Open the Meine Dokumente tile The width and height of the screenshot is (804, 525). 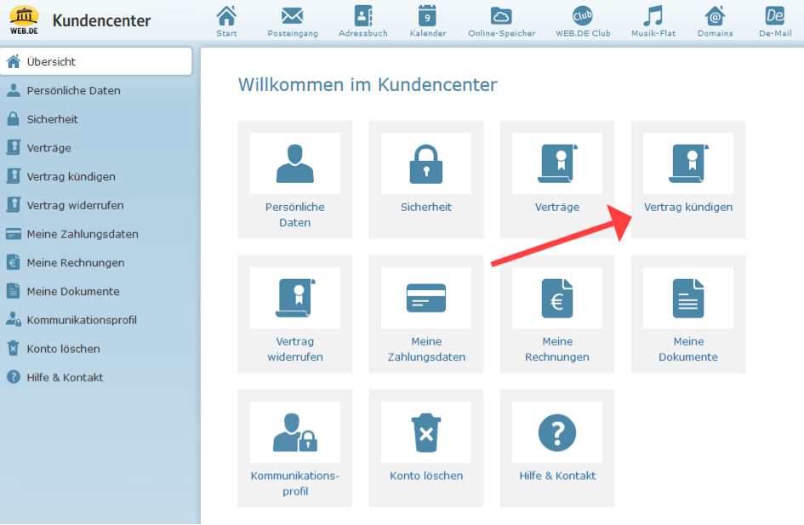point(688,314)
